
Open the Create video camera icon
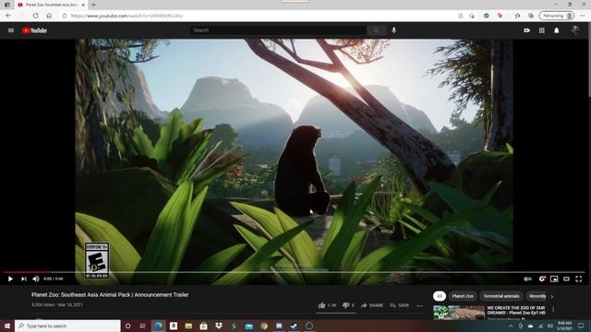pos(527,30)
